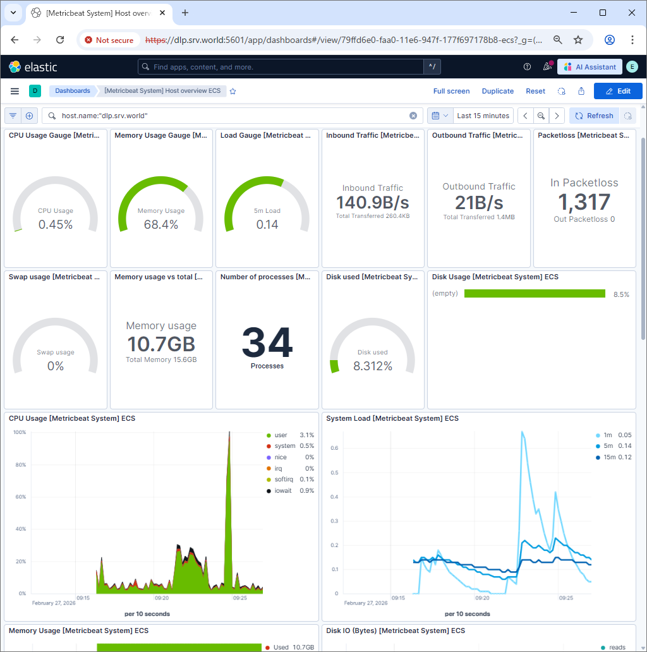The height and width of the screenshot is (652, 647).
Task: Open the AI Assistant
Action: [x=590, y=66]
